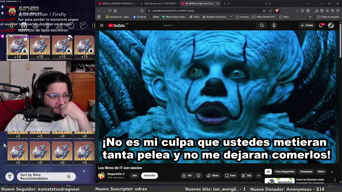Open Outlook.com bookmark
The height and width of the screenshot is (192, 342).
(x=118, y=17)
